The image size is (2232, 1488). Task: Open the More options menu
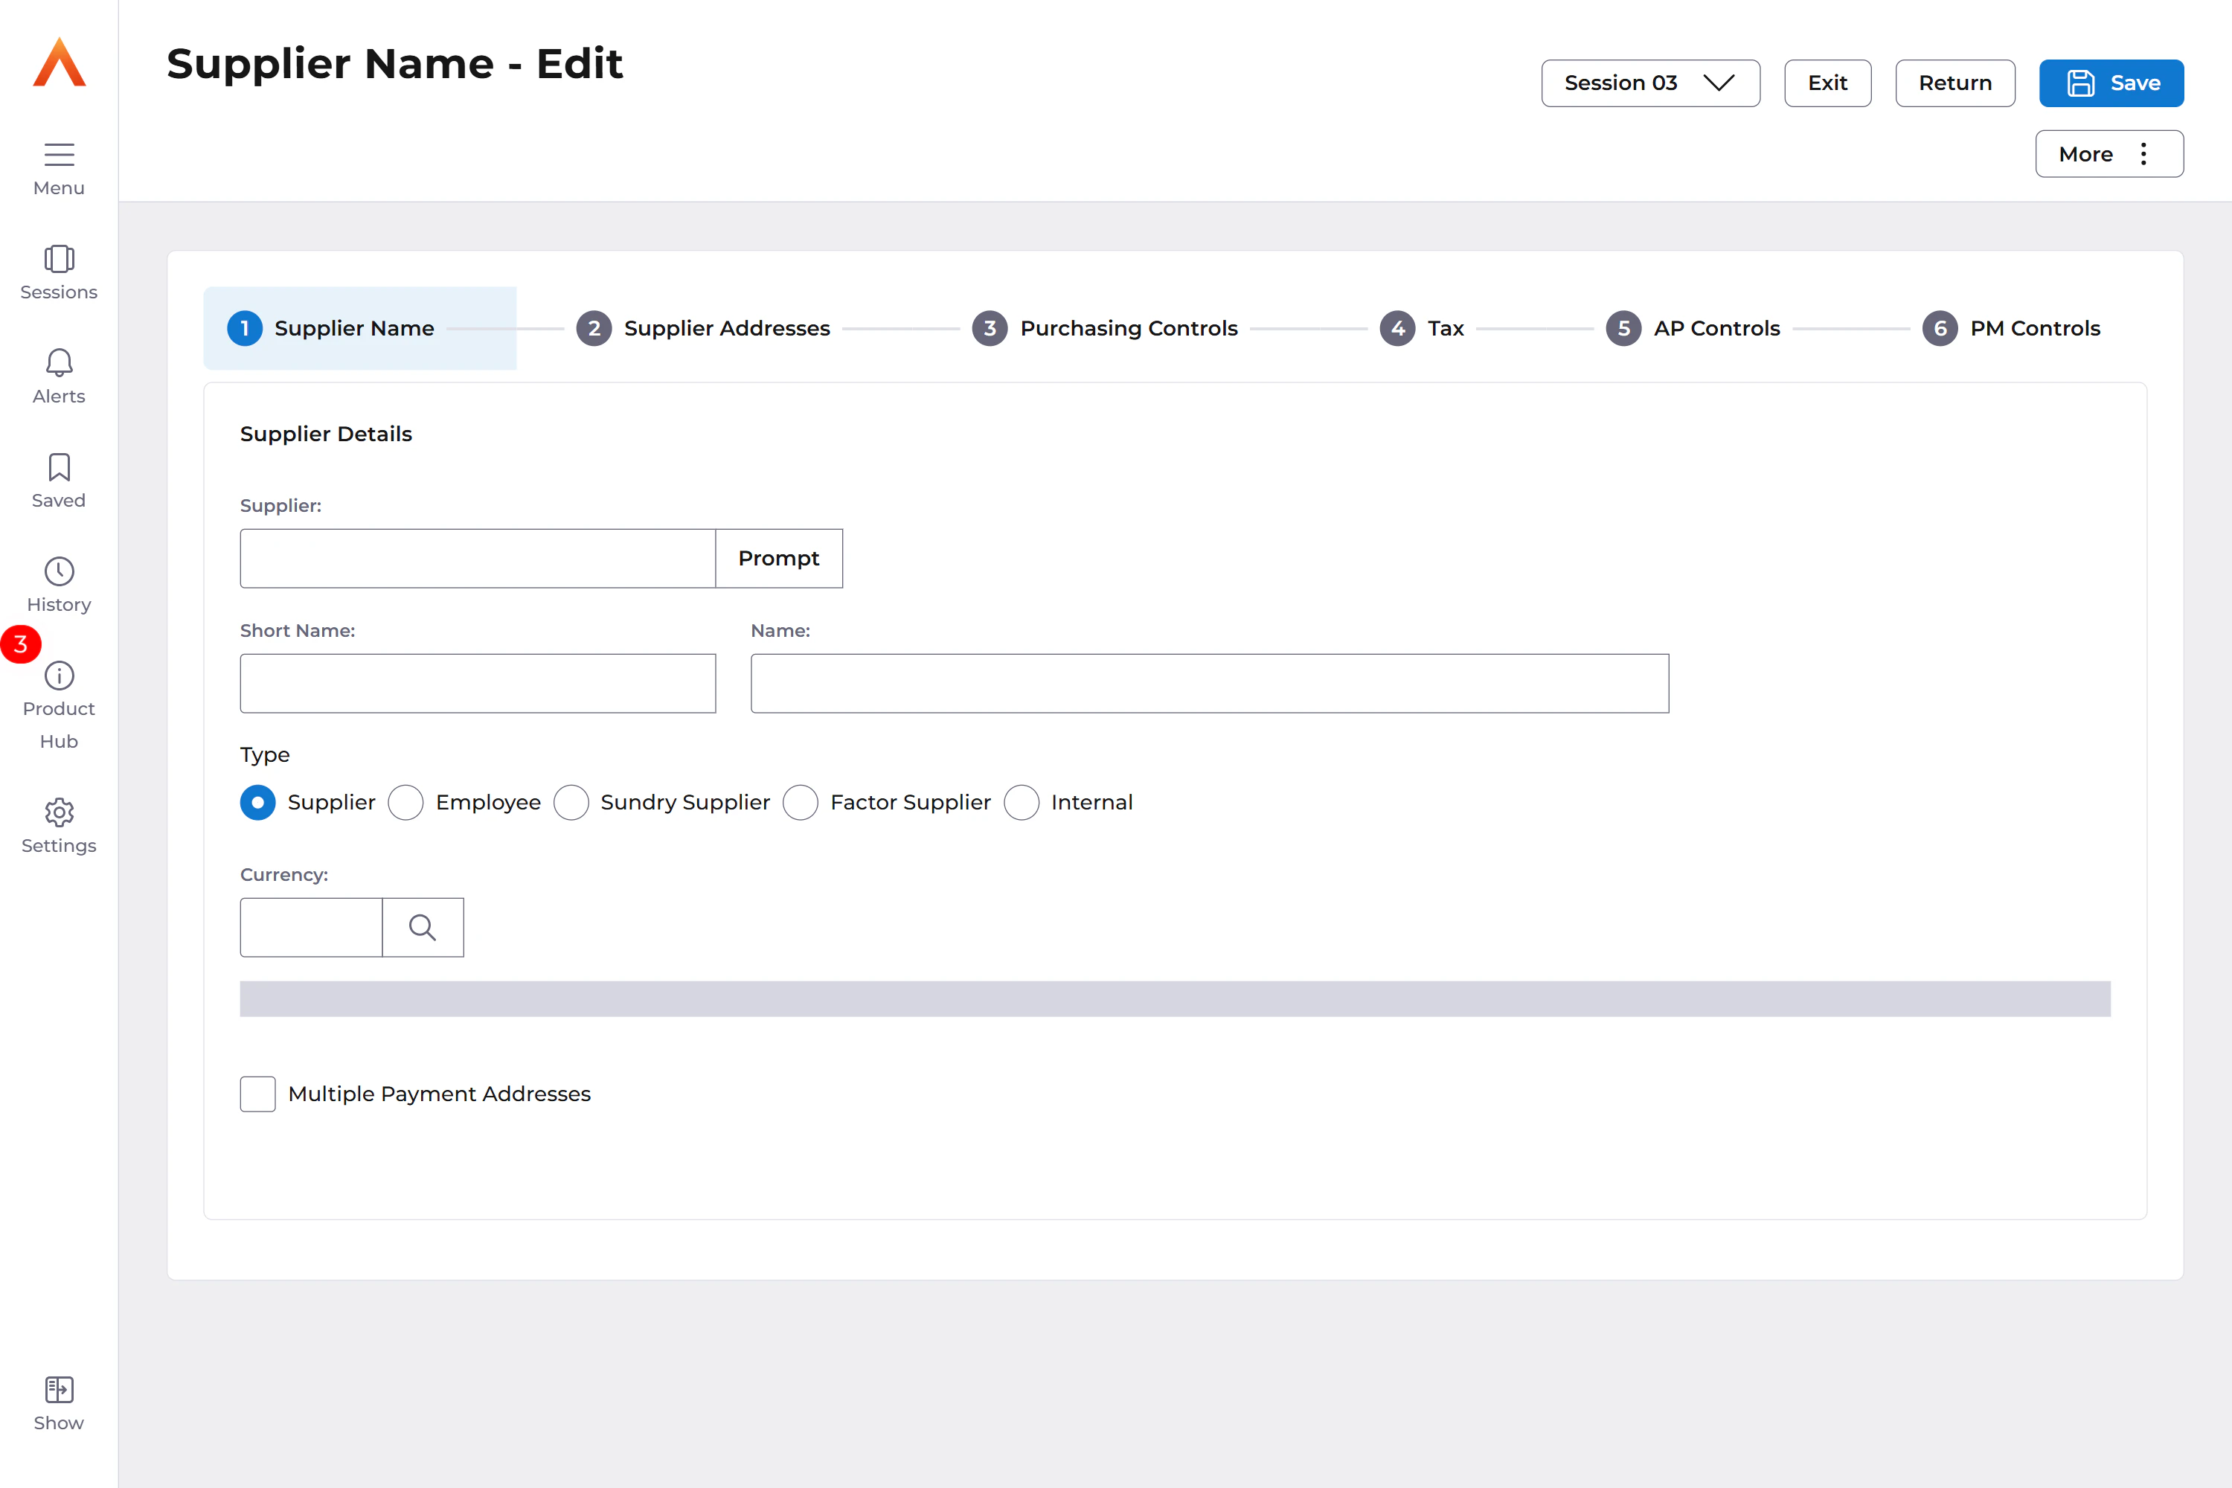click(x=2108, y=153)
